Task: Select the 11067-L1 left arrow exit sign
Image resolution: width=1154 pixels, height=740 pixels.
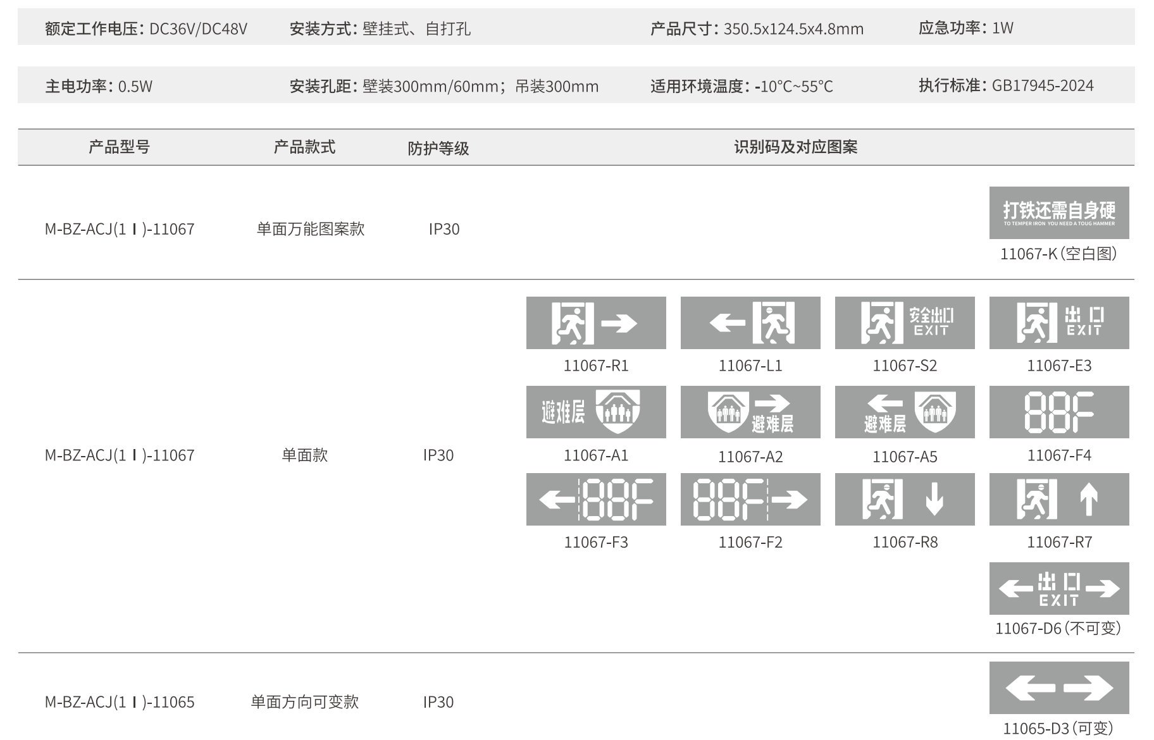Action: 750,323
